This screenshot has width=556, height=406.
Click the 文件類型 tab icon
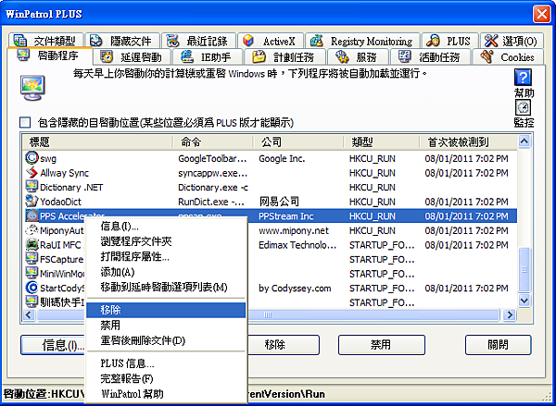(19, 41)
